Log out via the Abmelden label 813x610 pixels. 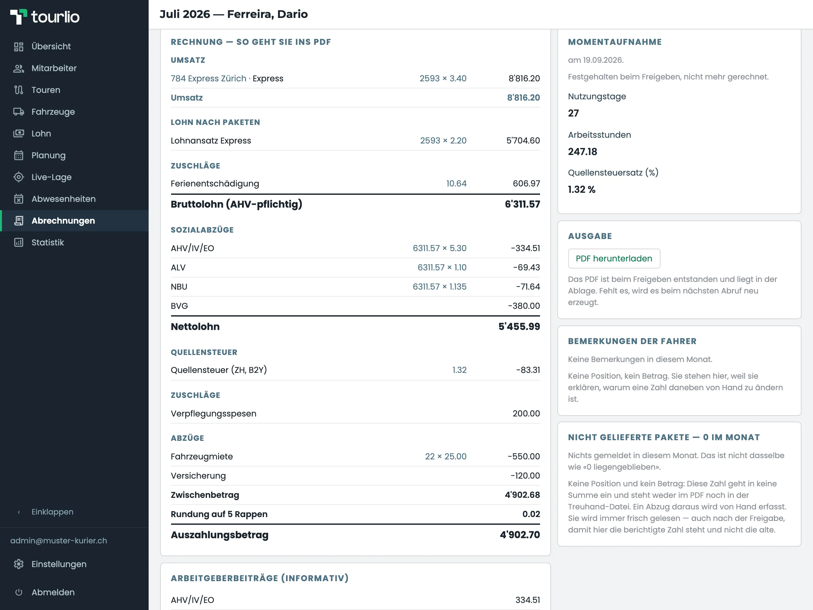(x=53, y=592)
